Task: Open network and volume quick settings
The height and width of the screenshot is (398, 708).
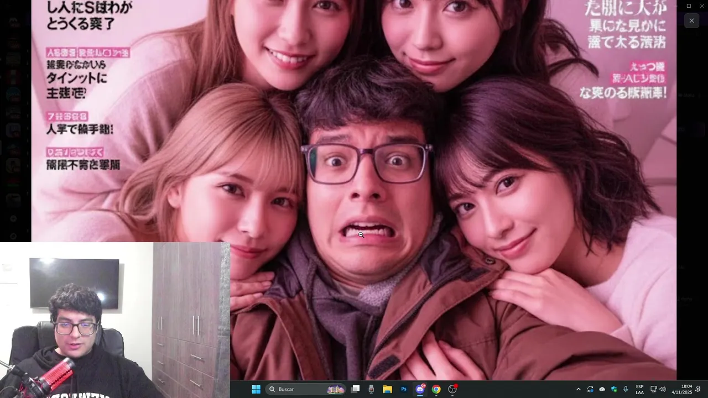Action: [658, 389]
